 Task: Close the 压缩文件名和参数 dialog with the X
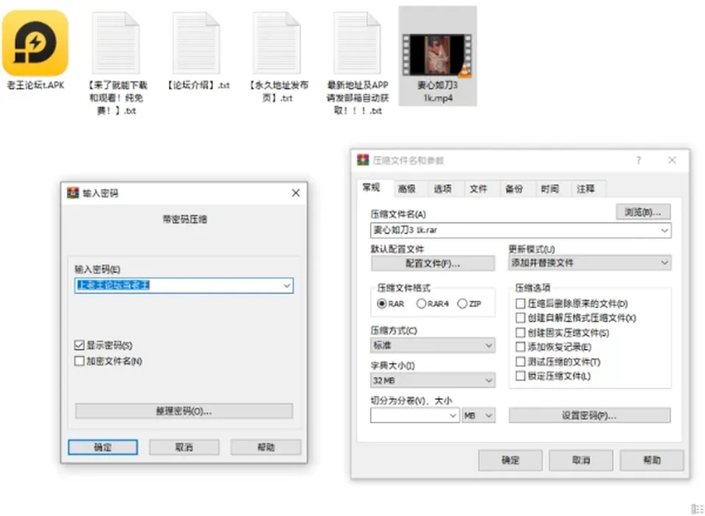click(x=672, y=160)
